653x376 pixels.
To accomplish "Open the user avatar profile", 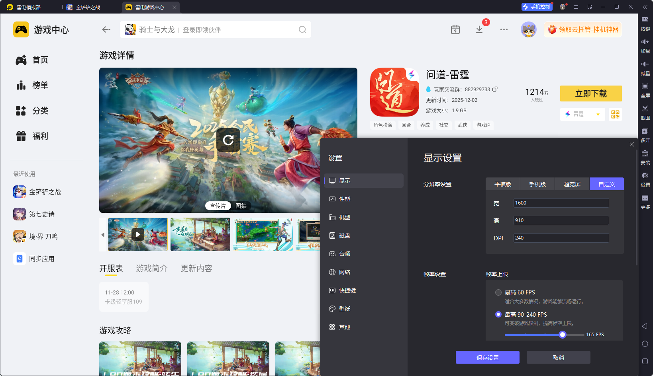I will click(x=529, y=29).
